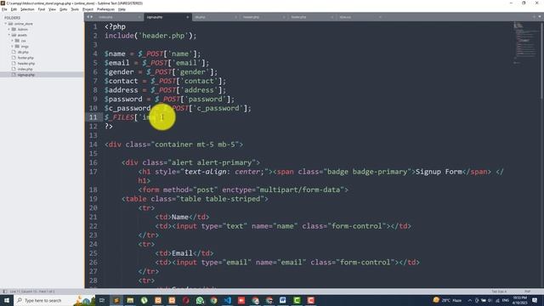The image size is (544, 306).
Task: Open the Find menu
Action: tap(42, 9)
